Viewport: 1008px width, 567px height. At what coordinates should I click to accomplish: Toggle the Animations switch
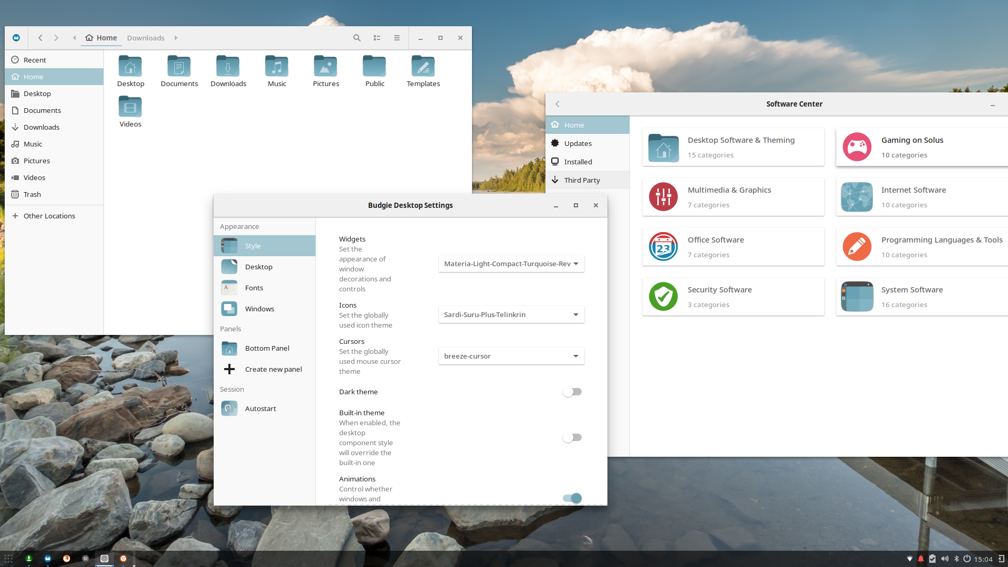tap(572, 498)
